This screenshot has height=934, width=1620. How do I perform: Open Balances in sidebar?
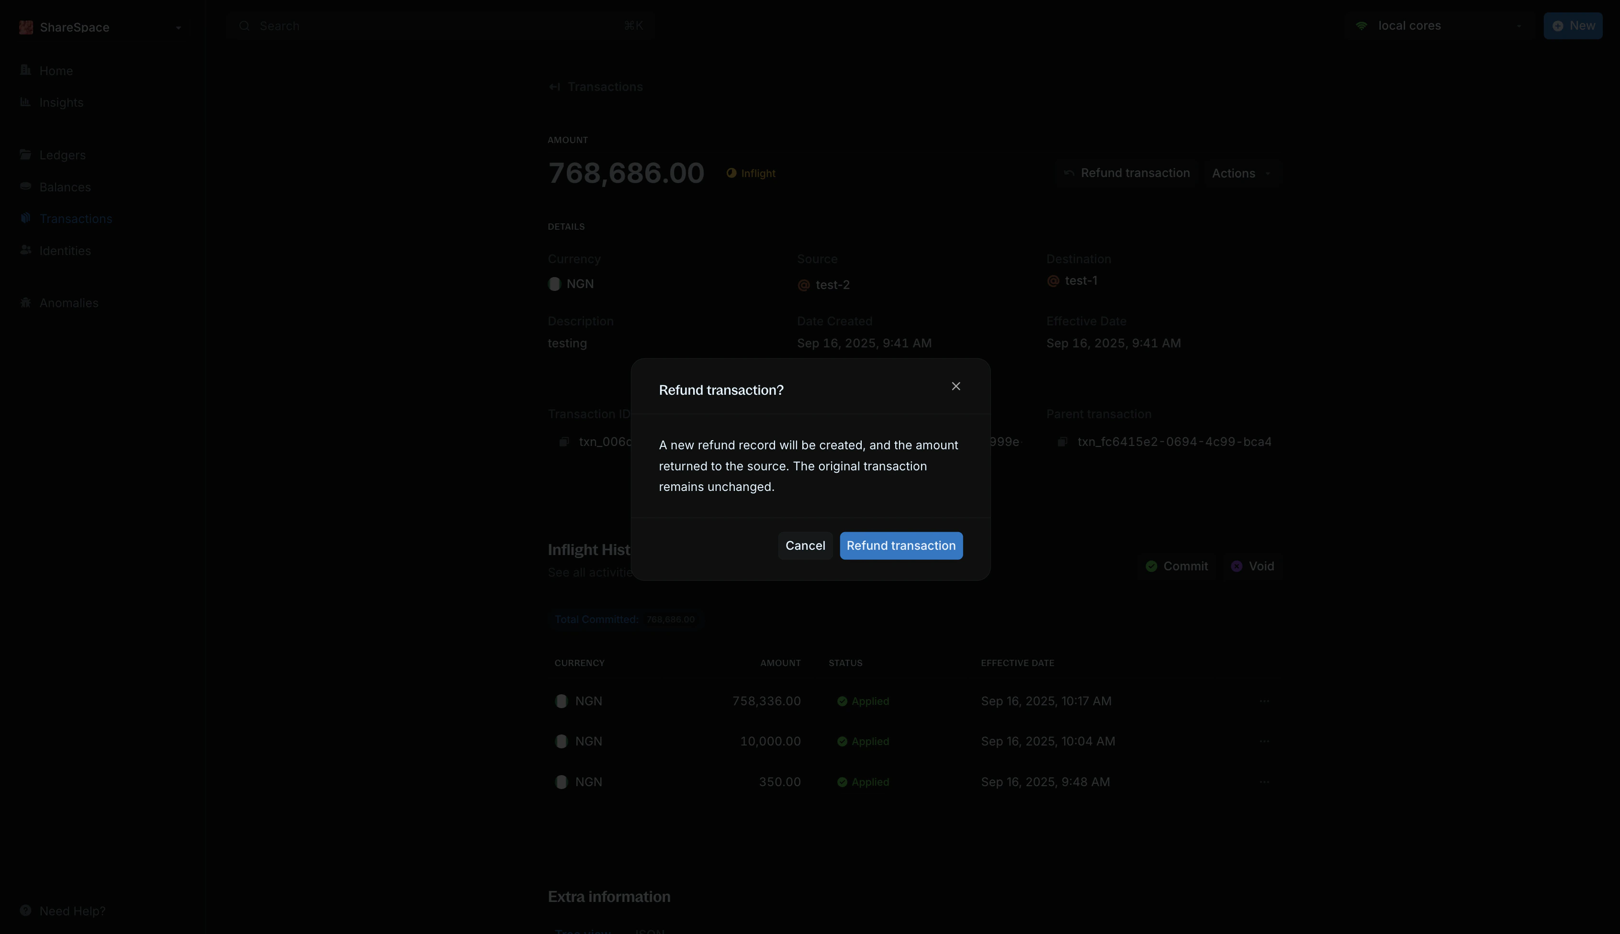(65, 187)
